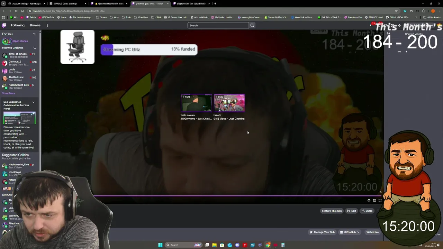
Task: Open Glorious_E followed channel
Action: (19, 63)
